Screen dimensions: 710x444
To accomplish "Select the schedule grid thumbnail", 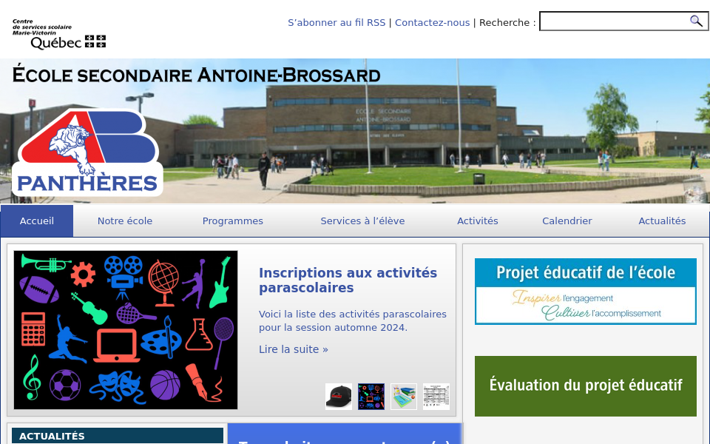I will (x=436, y=397).
